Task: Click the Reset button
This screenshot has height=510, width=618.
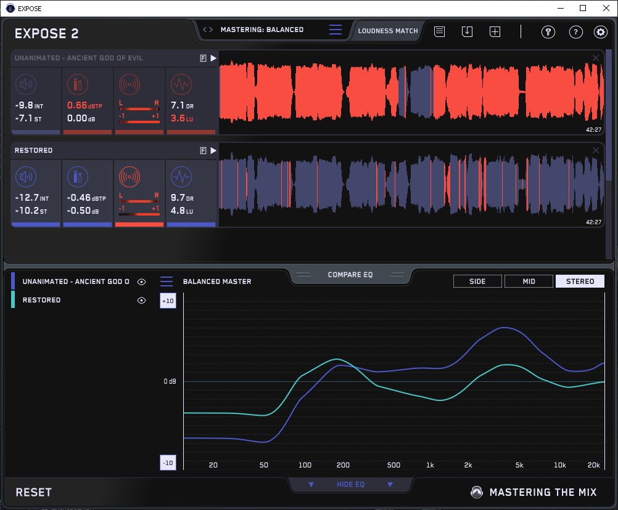Action: tap(34, 492)
